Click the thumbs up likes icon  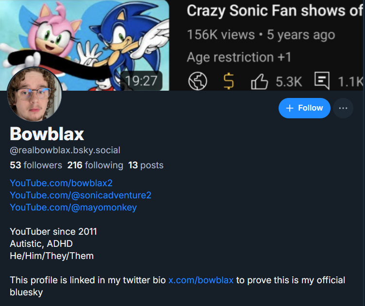260,81
